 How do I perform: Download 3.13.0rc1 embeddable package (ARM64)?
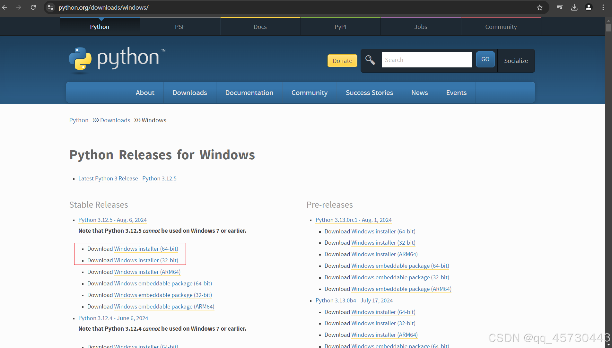click(x=401, y=289)
